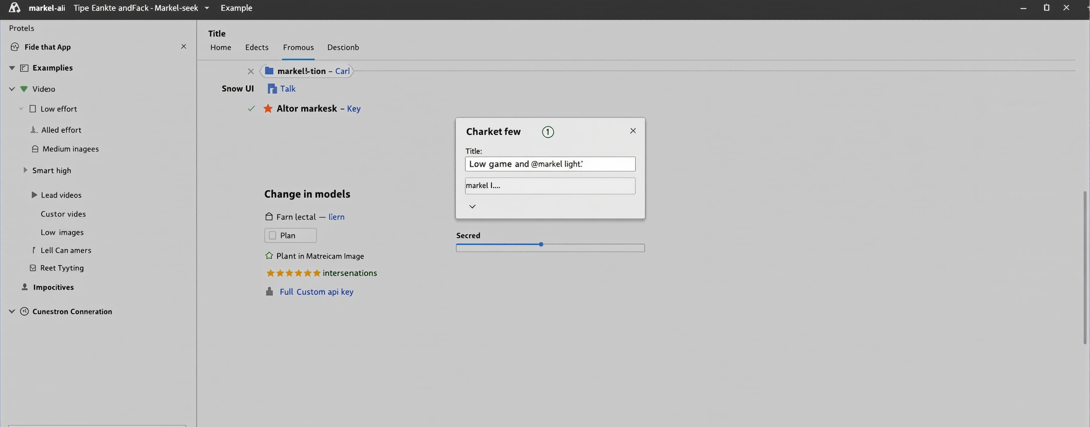Close the Charket few dialog
The image size is (1090, 427).
(633, 131)
